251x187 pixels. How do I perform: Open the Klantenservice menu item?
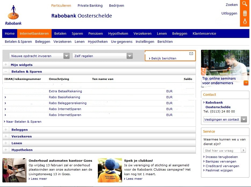pyautogui.click(x=204, y=34)
